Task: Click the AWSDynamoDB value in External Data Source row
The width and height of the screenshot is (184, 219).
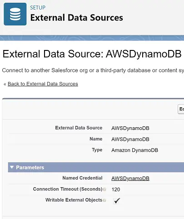Action: coord(130,128)
